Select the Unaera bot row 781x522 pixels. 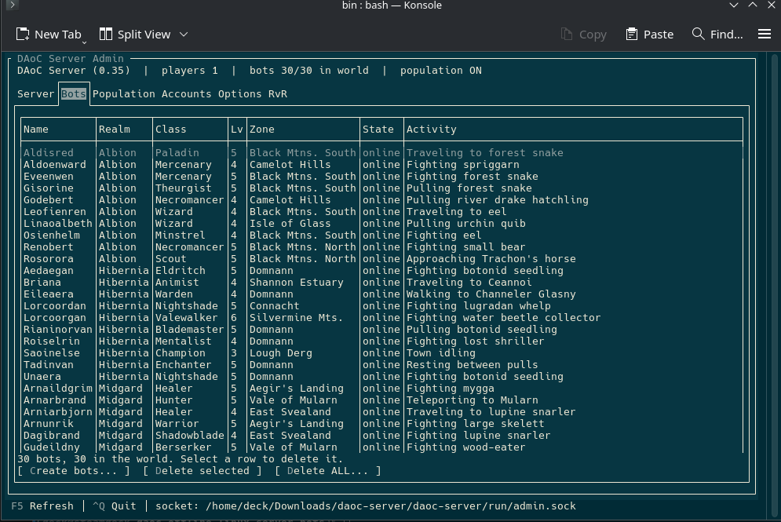[x=382, y=377]
